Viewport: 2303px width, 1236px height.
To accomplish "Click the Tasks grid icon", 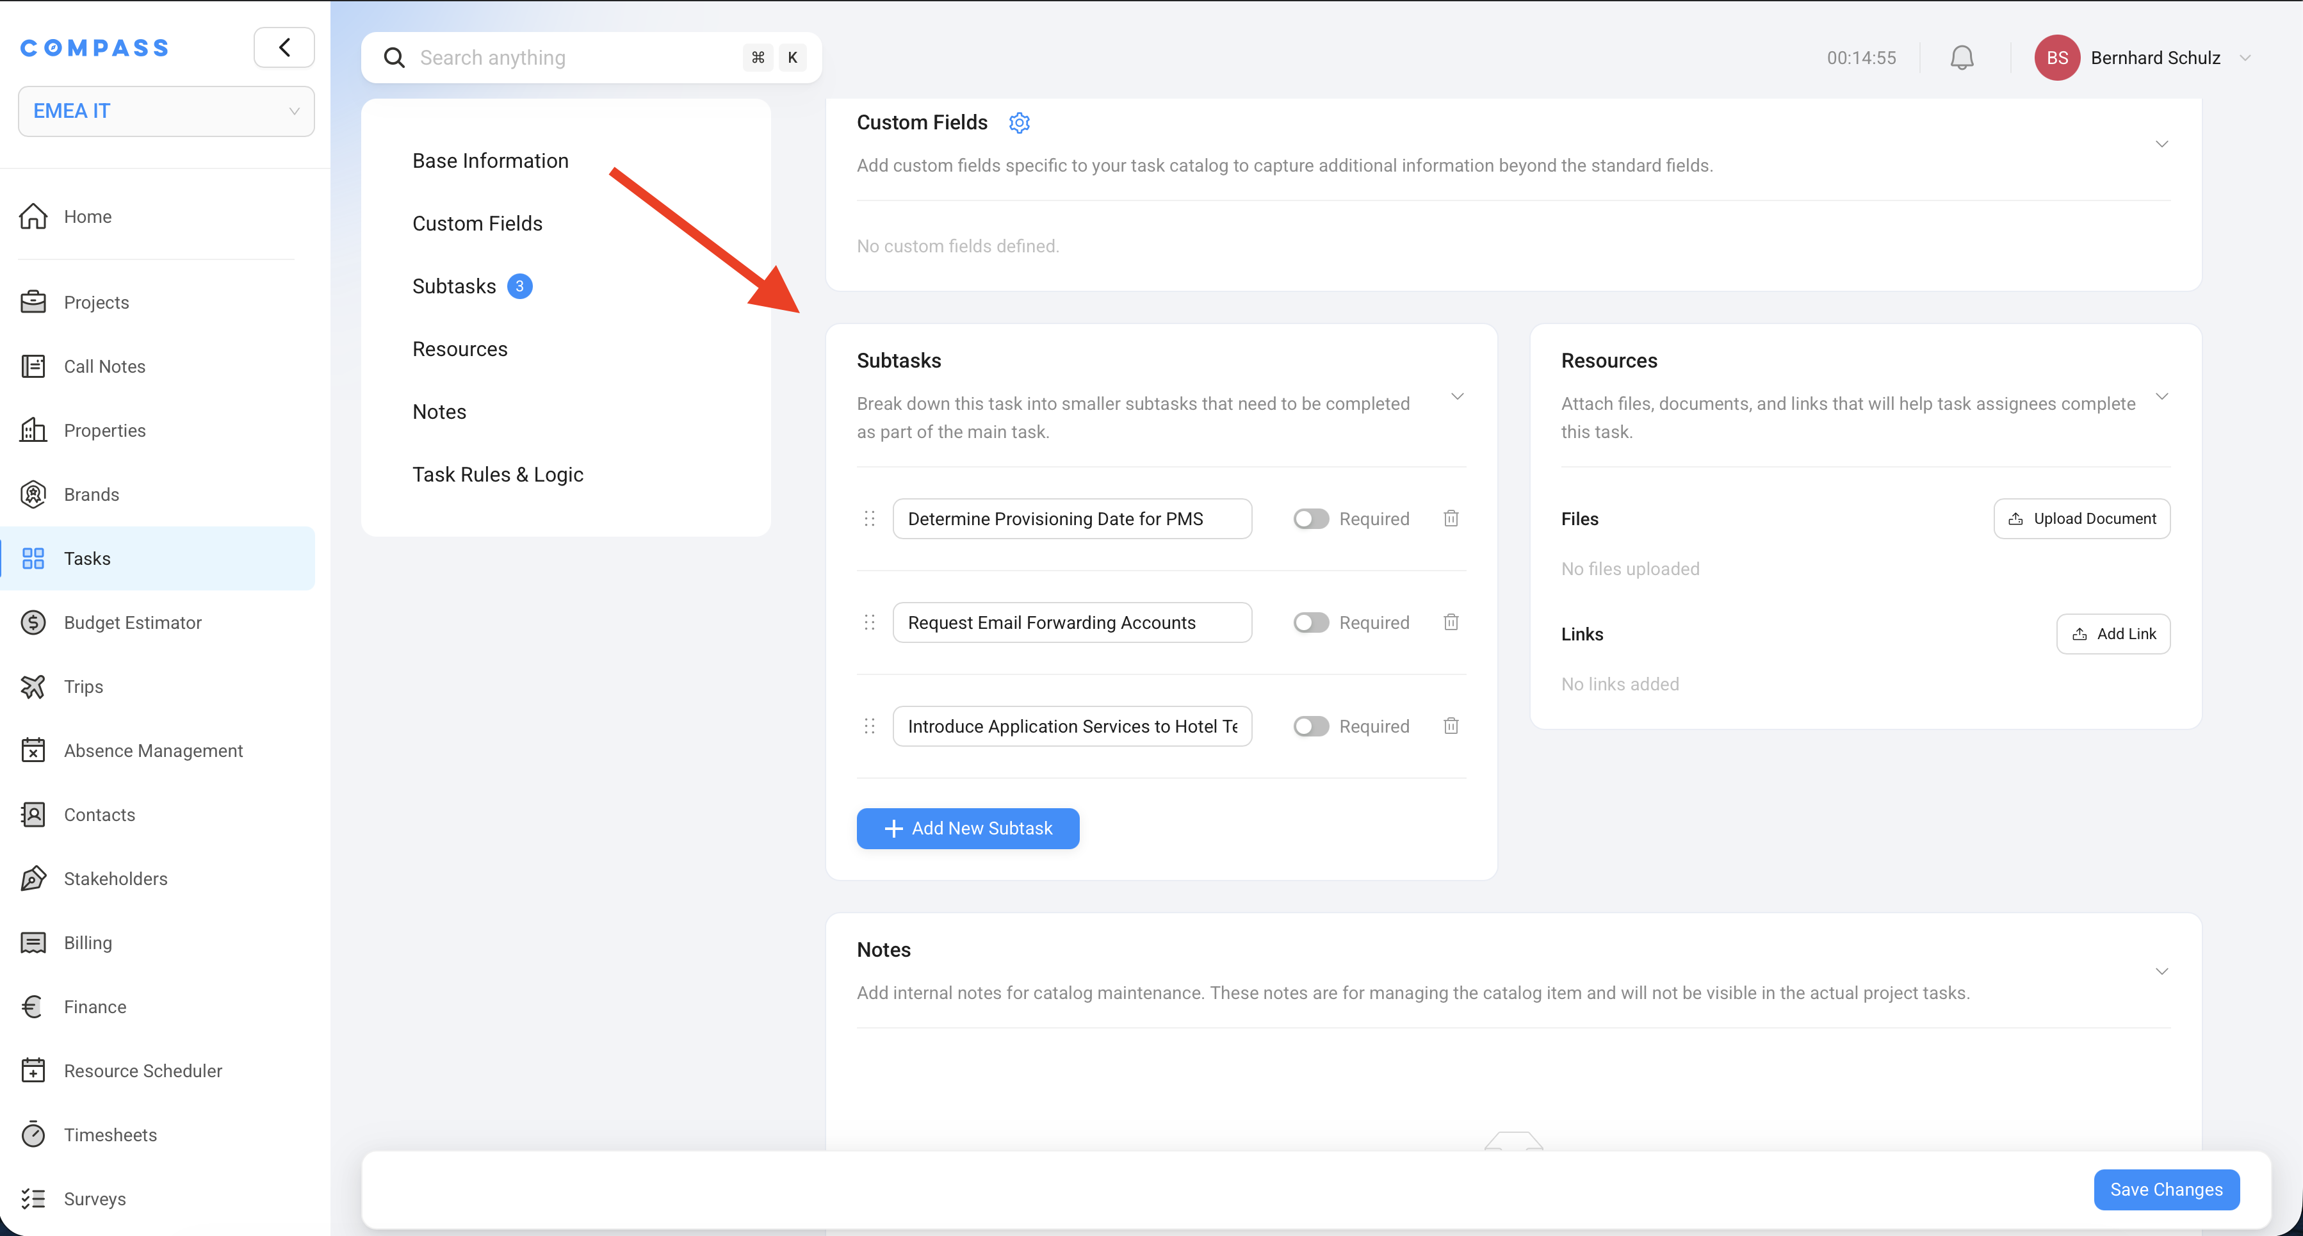I will click(x=33, y=558).
